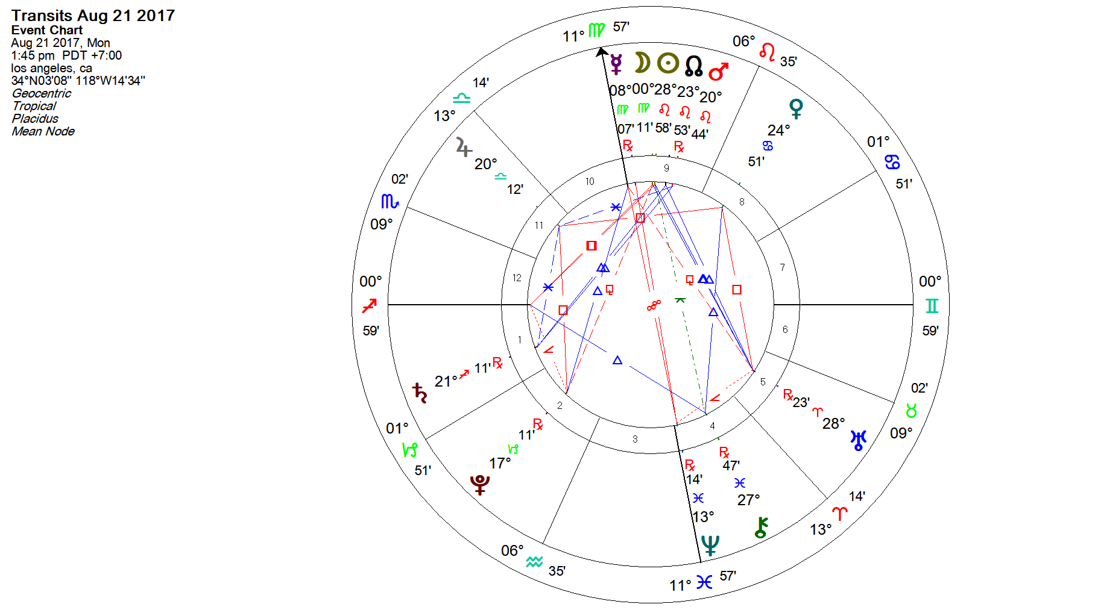Click the Pisces sign at chart bottom

point(704,582)
